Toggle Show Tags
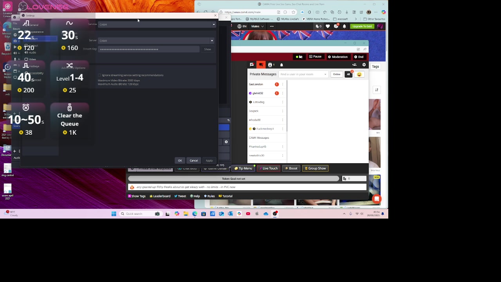The image size is (501, 282). click(x=137, y=196)
